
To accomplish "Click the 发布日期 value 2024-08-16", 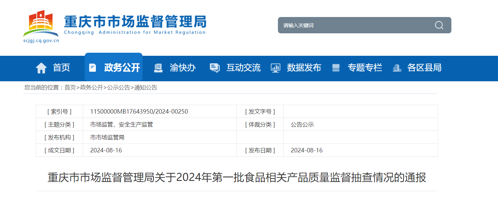I will pos(306,150).
